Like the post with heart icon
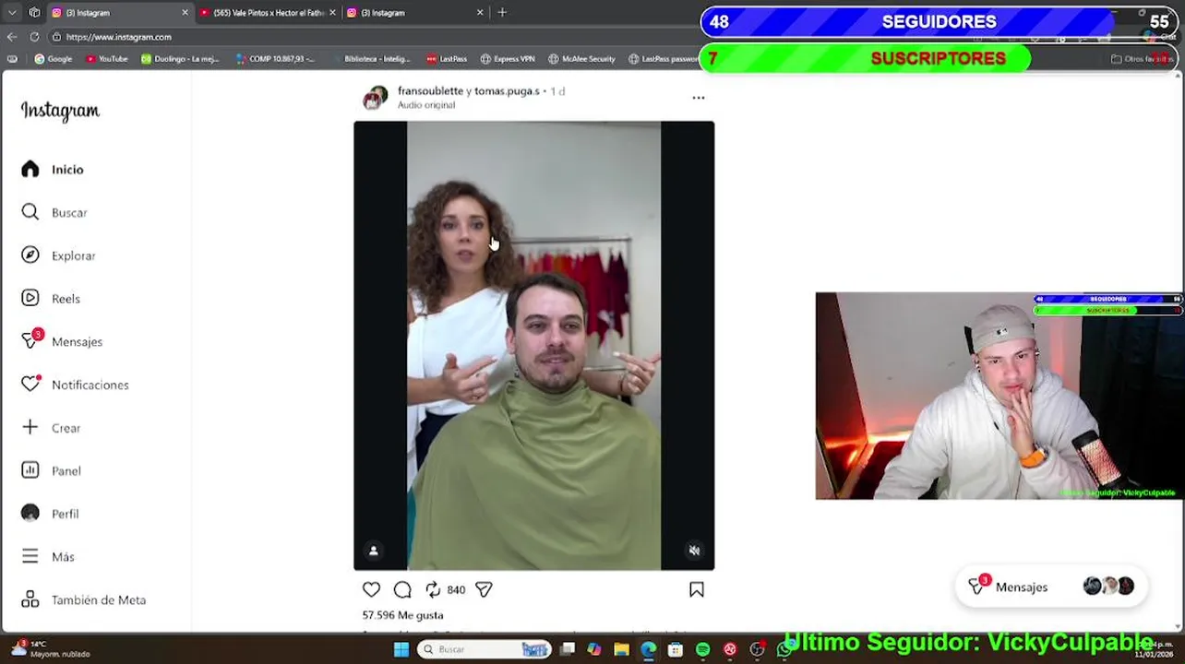Image resolution: width=1185 pixels, height=664 pixels. (371, 589)
